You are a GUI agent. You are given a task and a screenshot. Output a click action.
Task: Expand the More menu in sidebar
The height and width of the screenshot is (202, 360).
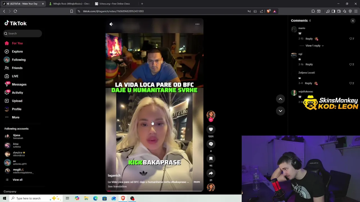(15, 117)
